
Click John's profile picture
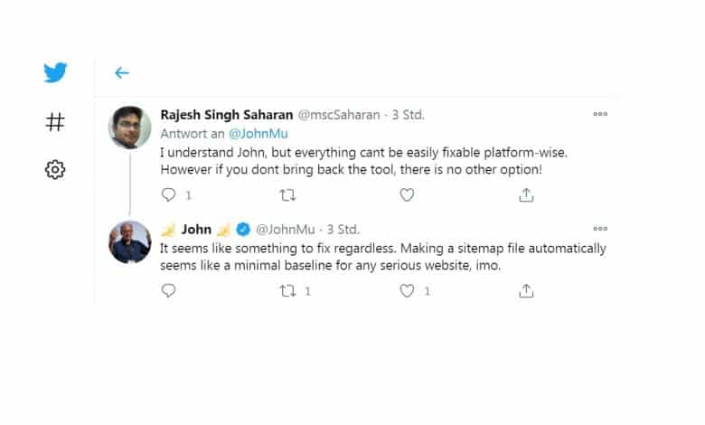click(x=130, y=242)
